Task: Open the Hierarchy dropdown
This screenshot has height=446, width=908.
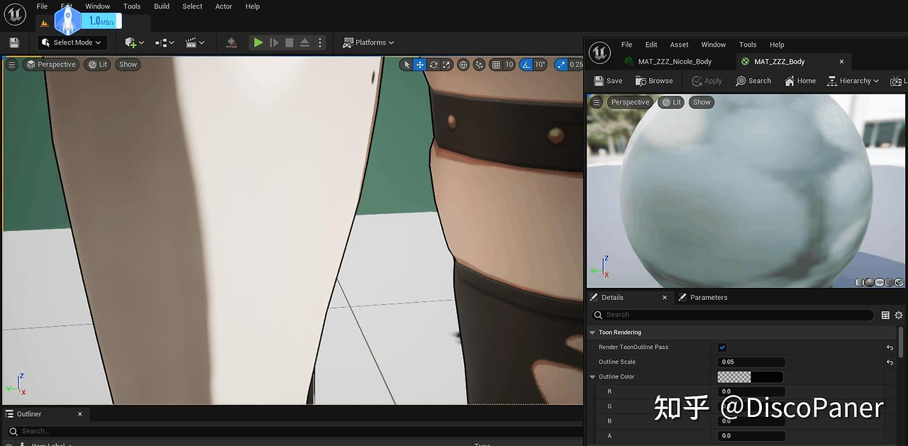Action: pyautogui.click(x=853, y=81)
